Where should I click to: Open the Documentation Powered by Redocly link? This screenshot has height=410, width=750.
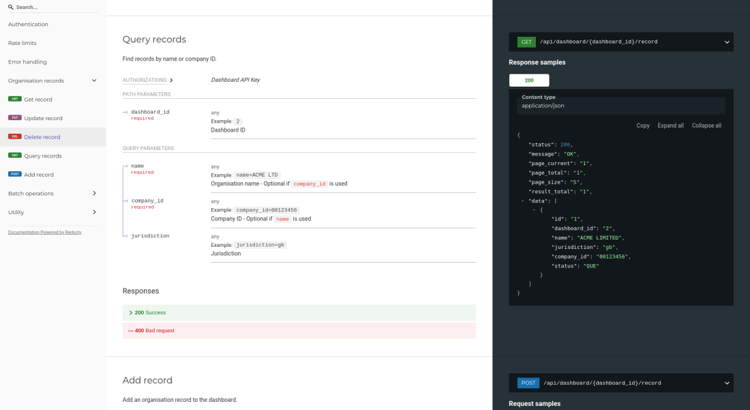[x=44, y=233]
